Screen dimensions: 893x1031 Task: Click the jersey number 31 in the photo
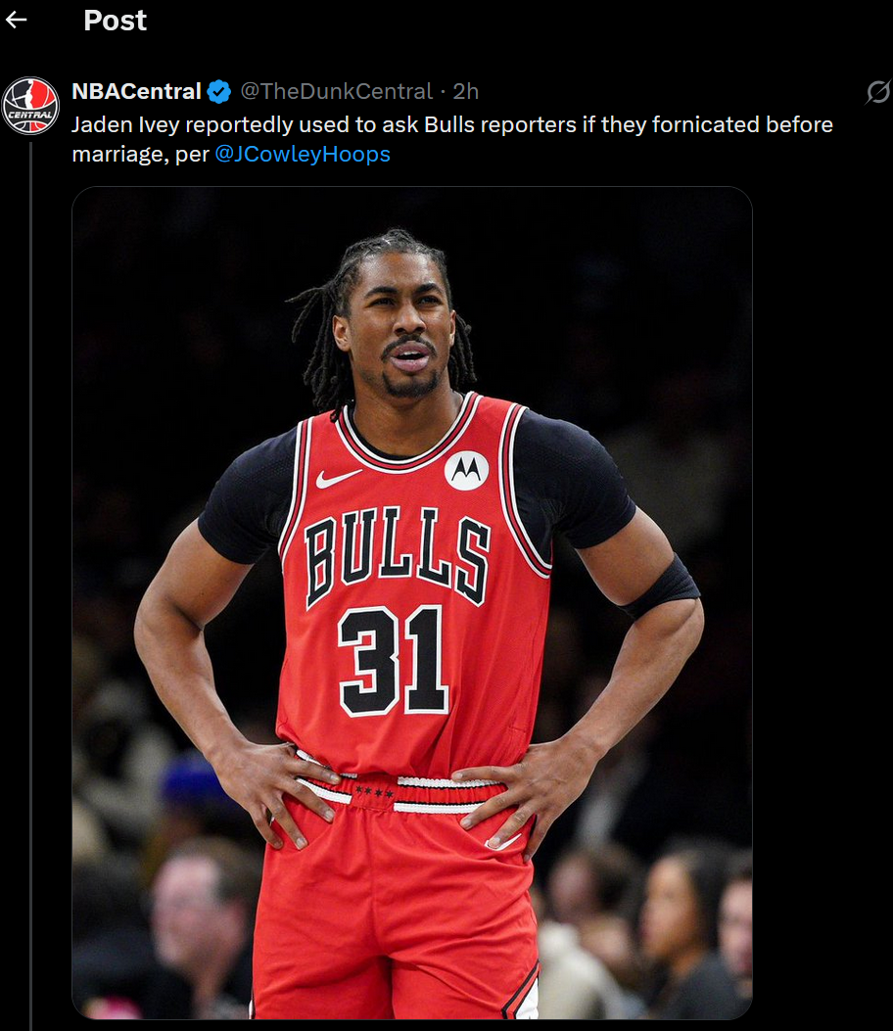pos(394,660)
